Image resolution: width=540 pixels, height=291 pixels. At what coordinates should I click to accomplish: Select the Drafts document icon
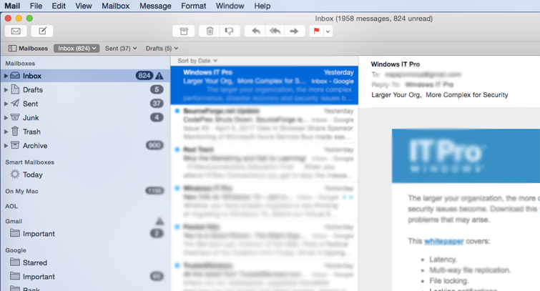click(15, 89)
